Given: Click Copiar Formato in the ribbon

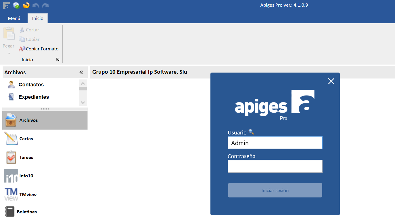Looking at the screenshot, I should (x=39, y=49).
